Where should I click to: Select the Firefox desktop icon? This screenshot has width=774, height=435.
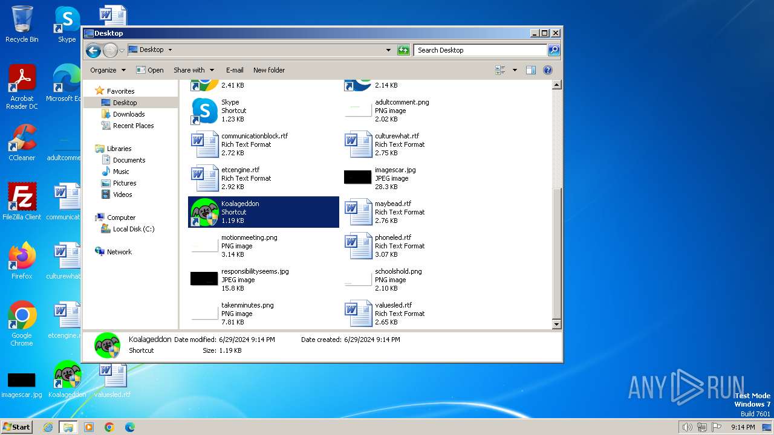[22, 260]
